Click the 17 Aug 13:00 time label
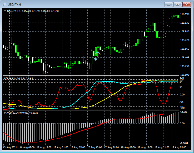Image resolution: width=194 pixels, height=153 pixels. 94,147
